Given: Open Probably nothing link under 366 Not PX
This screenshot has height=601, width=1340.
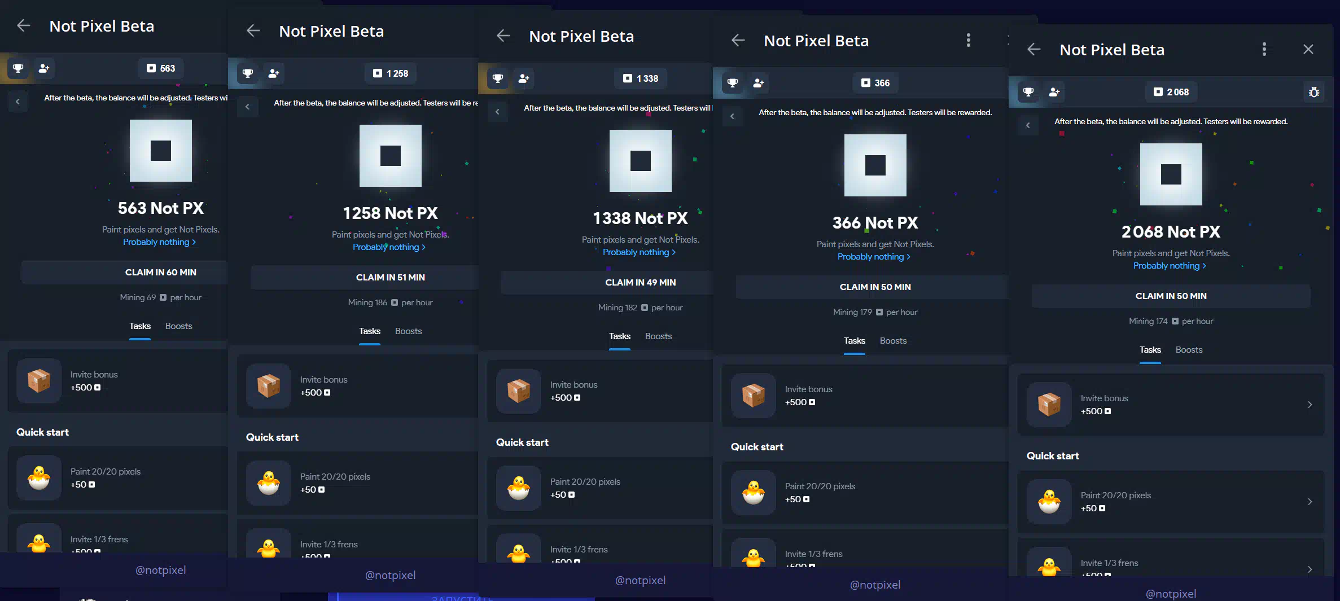Looking at the screenshot, I should pos(874,257).
